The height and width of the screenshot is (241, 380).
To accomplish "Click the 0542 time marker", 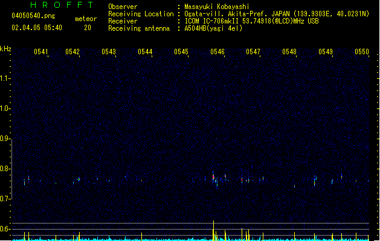I will coord(72,52).
